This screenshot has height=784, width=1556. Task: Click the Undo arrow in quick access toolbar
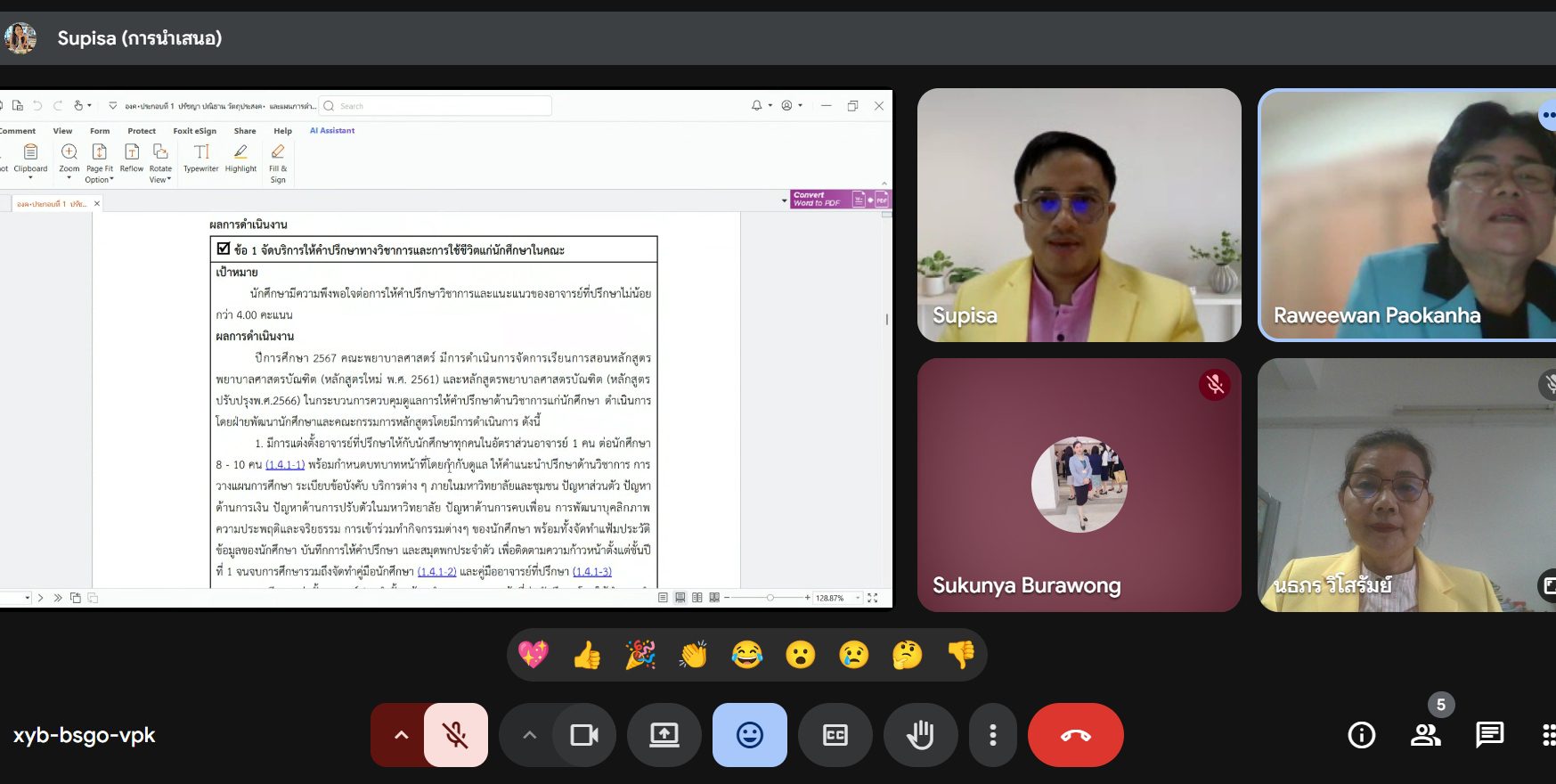37,105
